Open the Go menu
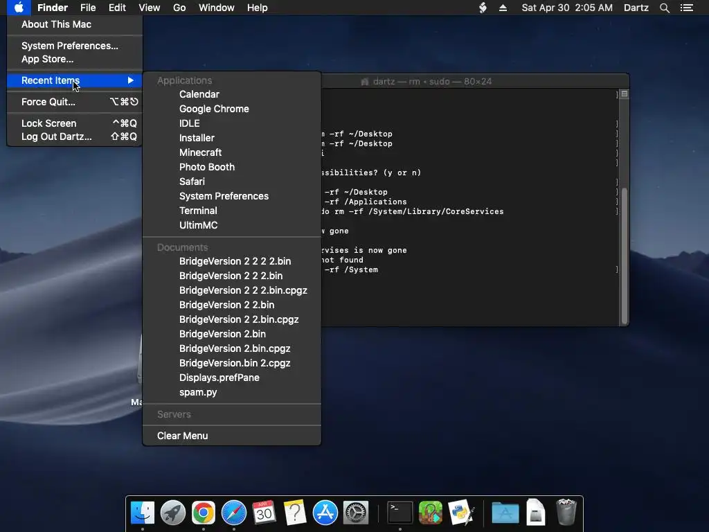This screenshot has height=532, width=709. 179,8
